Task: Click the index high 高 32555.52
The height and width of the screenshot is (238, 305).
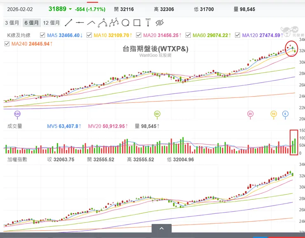Action: [x=141, y=159]
